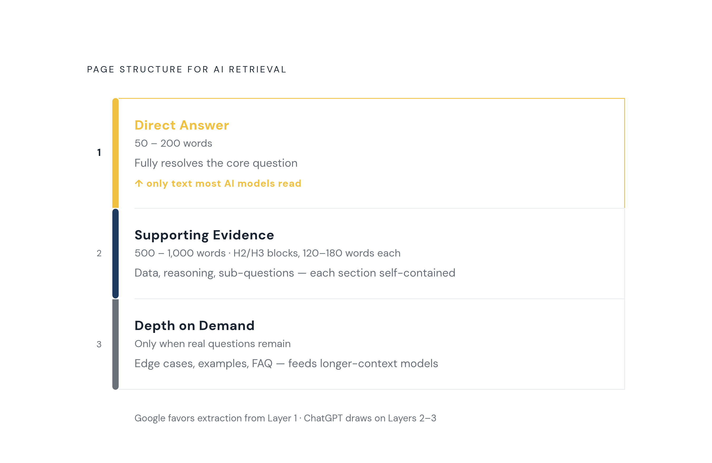The width and height of the screenshot is (712, 463).
Task: Select the yellow Layer 1 sidebar bar
Action: [116, 153]
